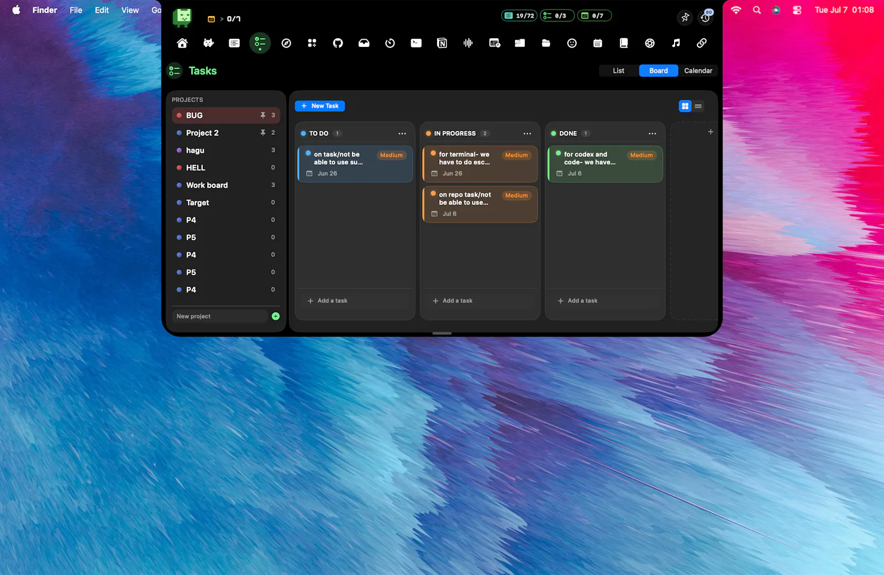Click the 0/3 tasks counter pill
884x575 pixels.
[557, 15]
